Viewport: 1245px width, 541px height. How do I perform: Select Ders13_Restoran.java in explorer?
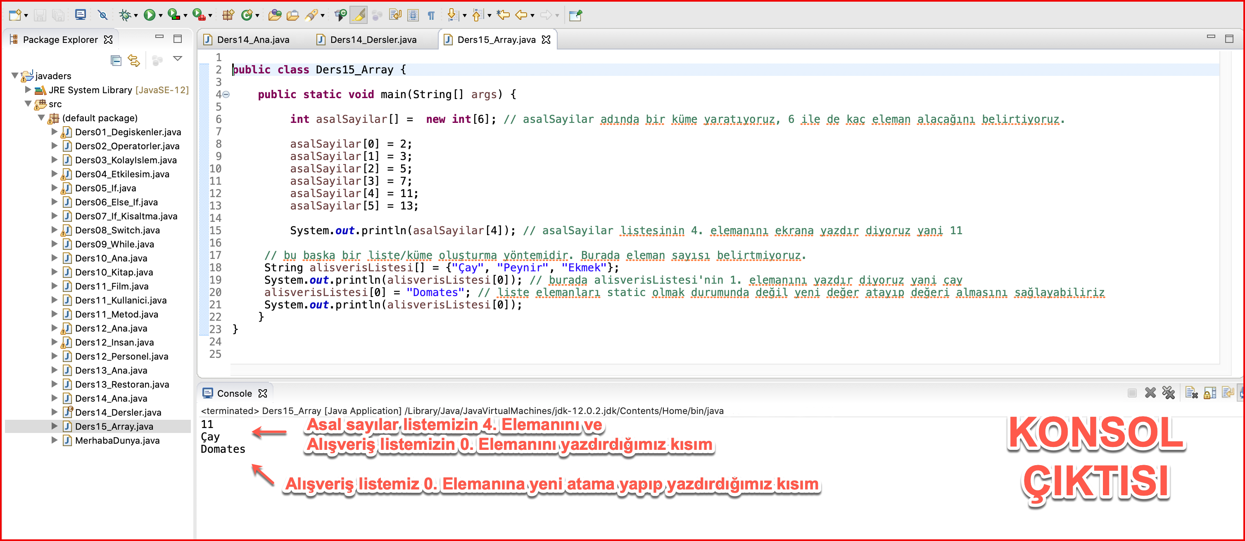point(122,385)
